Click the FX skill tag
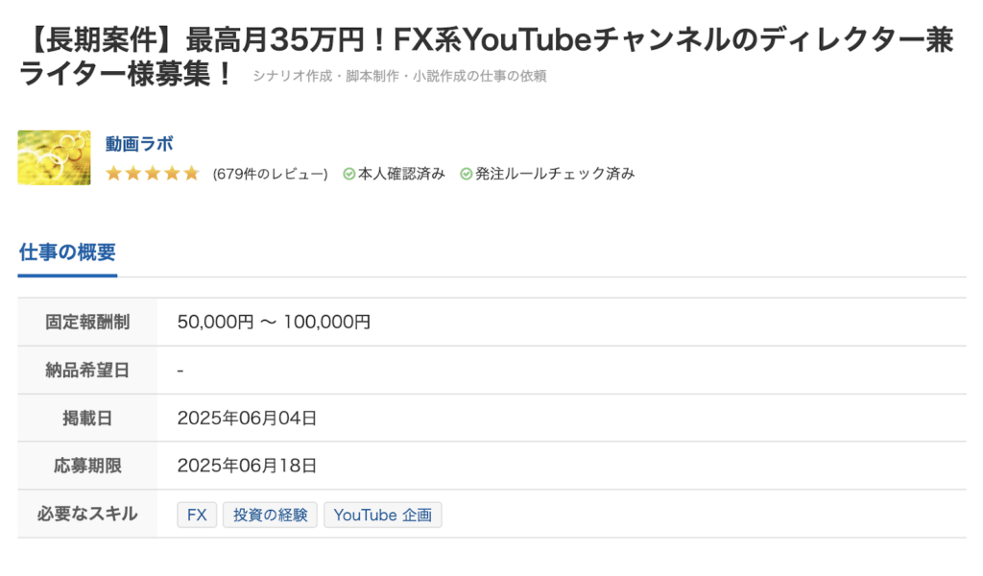This screenshot has height=576, width=983. [197, 516]
